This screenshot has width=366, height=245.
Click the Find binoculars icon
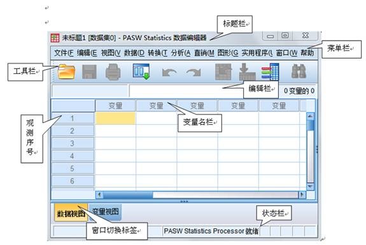coord(299,71)
